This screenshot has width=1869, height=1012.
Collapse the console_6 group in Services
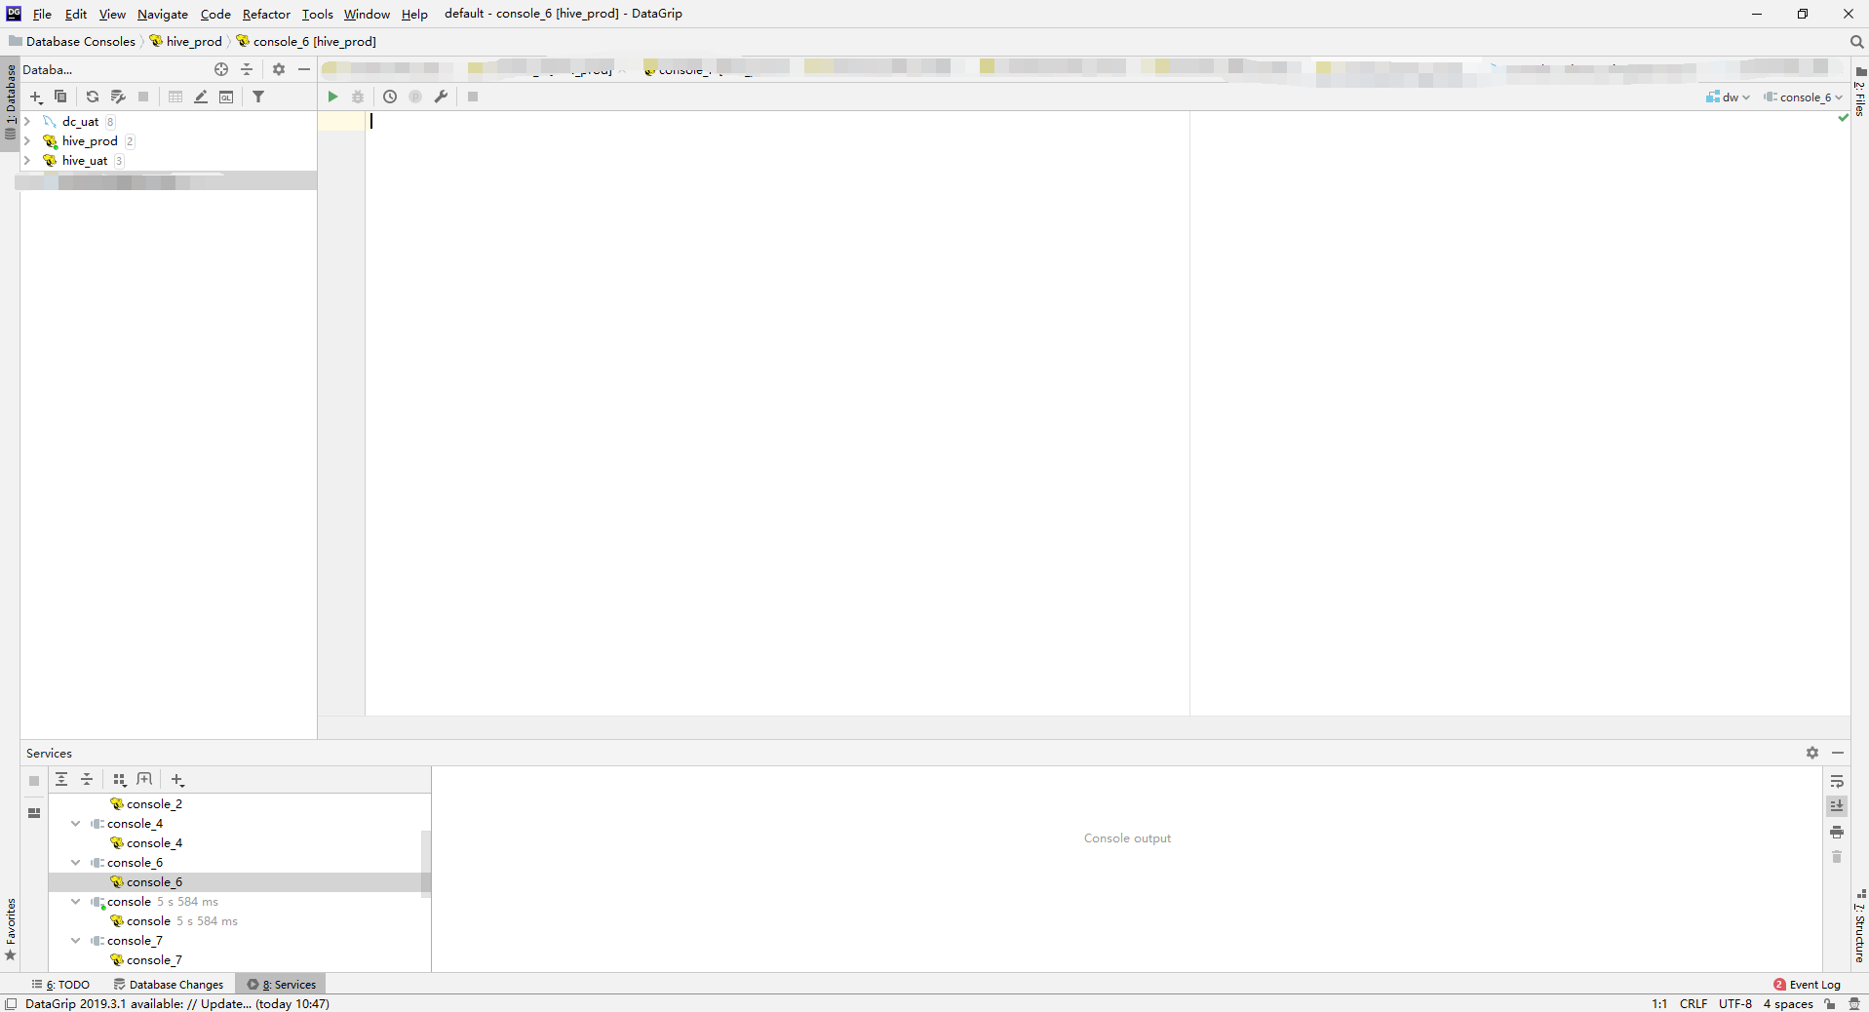point(75,863)
